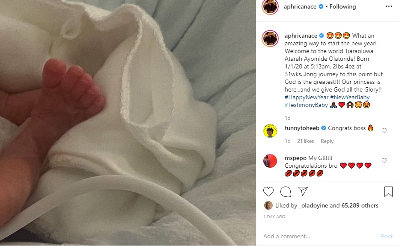Image resolution: width=399 pixels, height=246 pixels.
Task: Show 21 likes on funnytoheeb's comment
Action: [x=305, y=141]
